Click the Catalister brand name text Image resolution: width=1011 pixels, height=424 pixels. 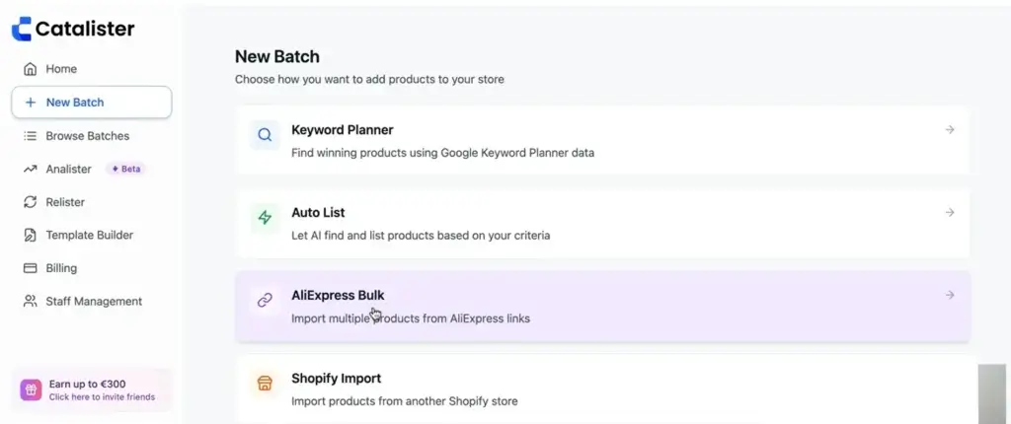[x=85, y=29]
